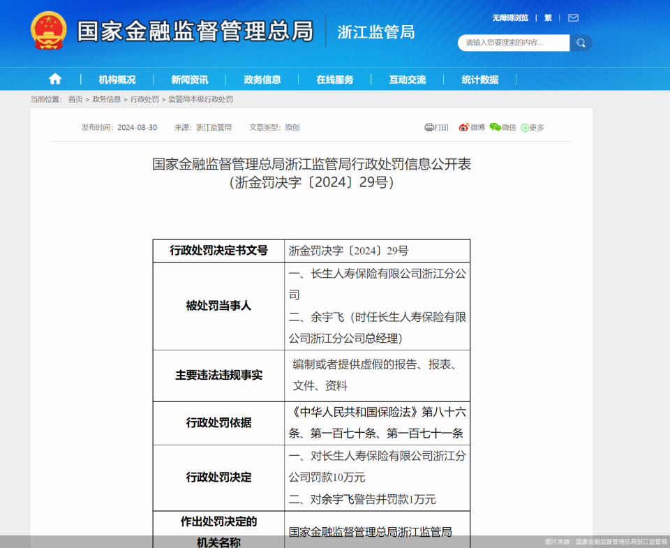Click table cell 主要违法违规事实
The height and width of the screenshot is (548, 670).
pyautogui.click(x=218, y=376)
